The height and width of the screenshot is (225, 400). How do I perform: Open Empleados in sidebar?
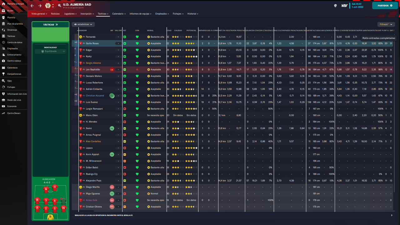tap(12, 48)
